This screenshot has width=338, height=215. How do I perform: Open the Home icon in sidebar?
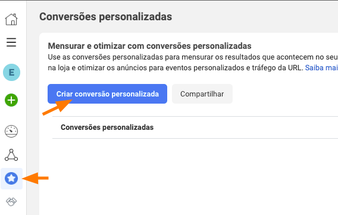coord(11,20)
